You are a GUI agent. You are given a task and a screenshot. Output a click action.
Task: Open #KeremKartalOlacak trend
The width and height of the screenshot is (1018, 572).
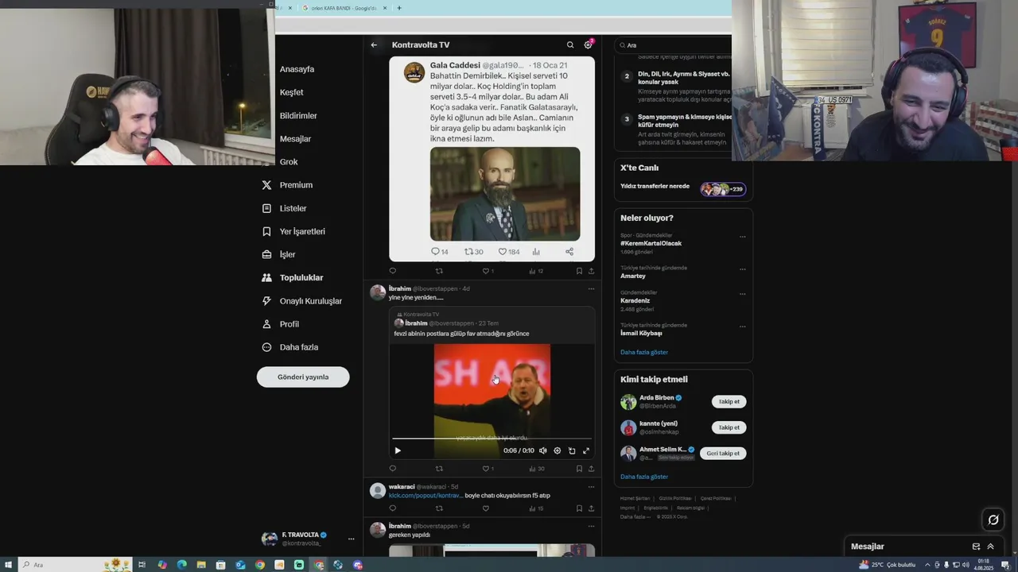(x=651, y=243)
